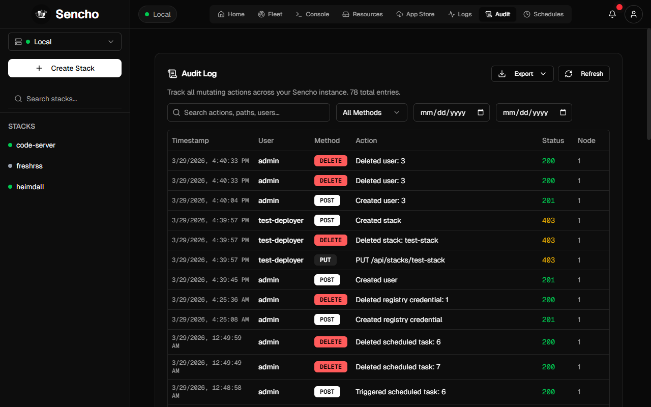This screenshot has width=651, height=407.
Task: Click the 'Created user: 3' row
Action: pyautogui.click(x=389, y=200)
